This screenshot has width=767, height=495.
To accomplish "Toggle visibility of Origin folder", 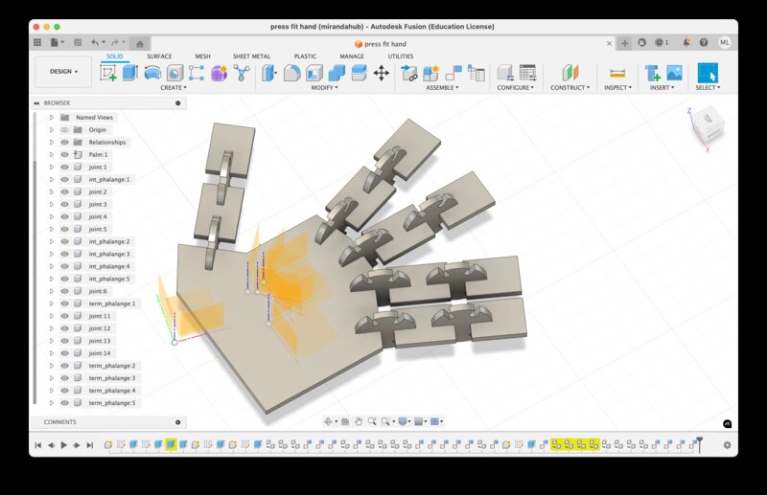I will [64, 129].
